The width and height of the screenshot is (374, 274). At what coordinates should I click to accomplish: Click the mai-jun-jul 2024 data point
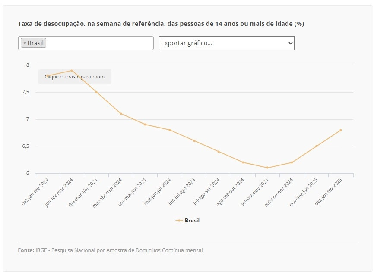tap(170, 130)
